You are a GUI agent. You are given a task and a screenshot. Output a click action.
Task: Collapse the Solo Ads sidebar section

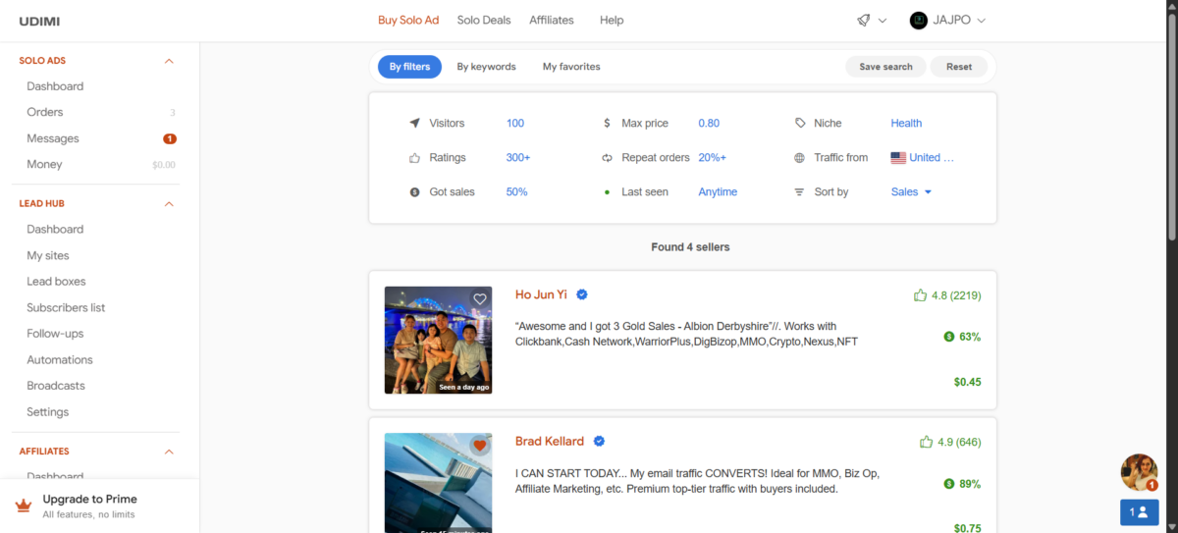169,61
